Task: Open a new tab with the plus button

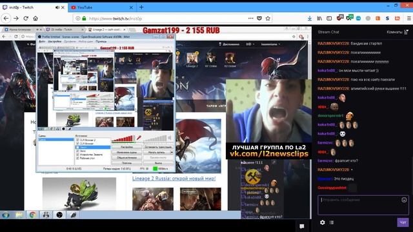Action: tap(141, 7)
